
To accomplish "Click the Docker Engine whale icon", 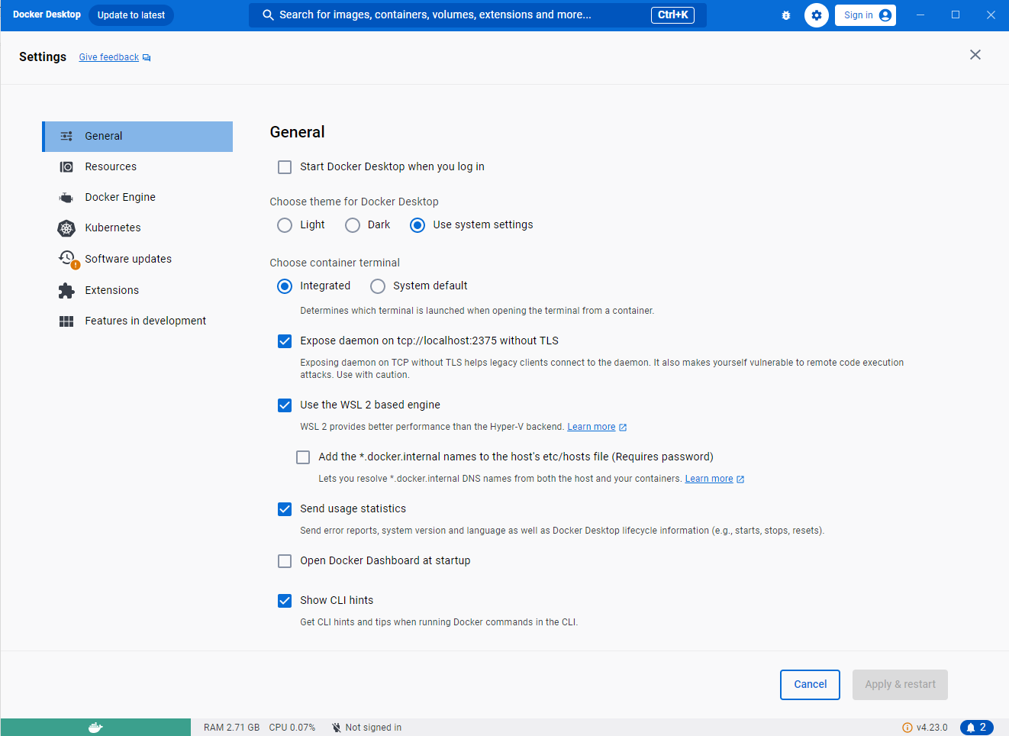I will (66, 198).
